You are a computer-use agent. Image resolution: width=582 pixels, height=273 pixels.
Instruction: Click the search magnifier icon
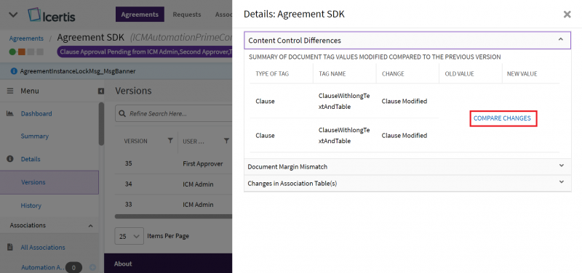point(122,114)
